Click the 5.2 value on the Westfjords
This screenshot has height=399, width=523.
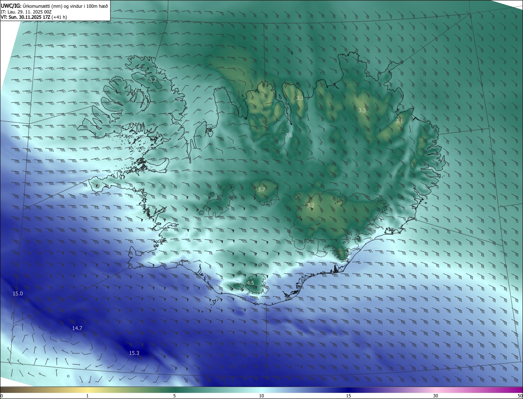tap(153, 80)
